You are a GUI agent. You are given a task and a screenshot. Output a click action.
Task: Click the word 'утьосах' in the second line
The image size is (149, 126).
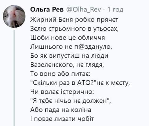[x=106, y=29]
